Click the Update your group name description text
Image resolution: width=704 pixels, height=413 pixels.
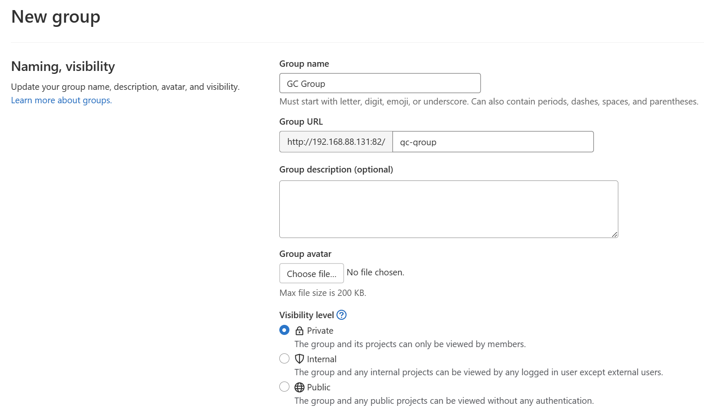(125, 87)
